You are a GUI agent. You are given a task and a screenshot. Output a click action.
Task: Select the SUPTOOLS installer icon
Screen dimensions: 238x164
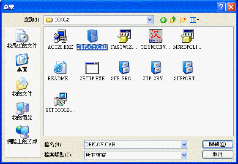pyautogui.click(x=60, y=99)
